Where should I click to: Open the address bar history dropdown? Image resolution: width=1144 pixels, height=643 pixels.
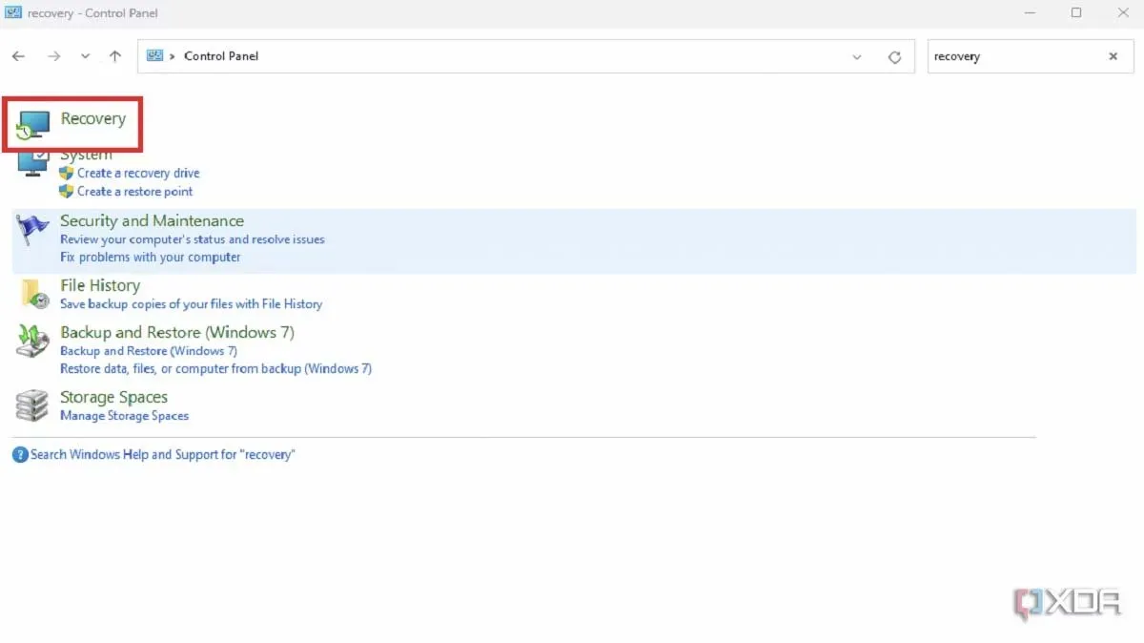[x=856, y=57]
